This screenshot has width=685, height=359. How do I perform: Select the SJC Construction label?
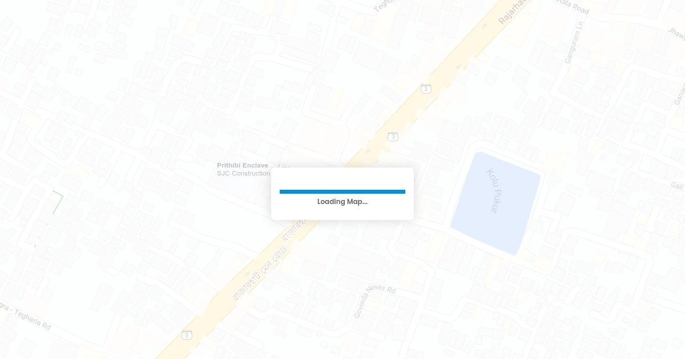(243, 173)
